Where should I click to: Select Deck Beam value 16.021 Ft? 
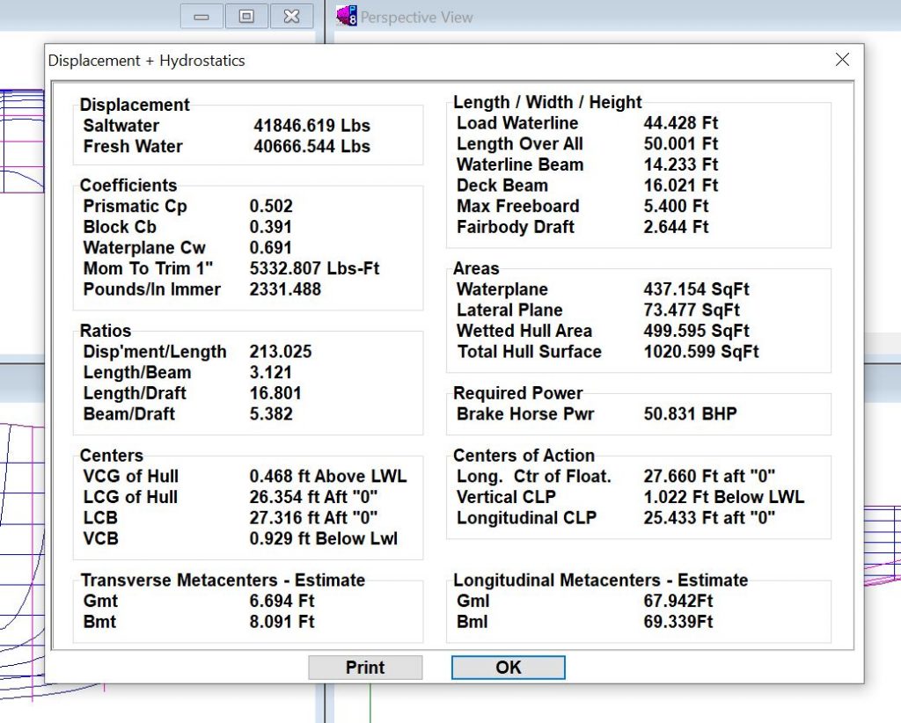681,185
